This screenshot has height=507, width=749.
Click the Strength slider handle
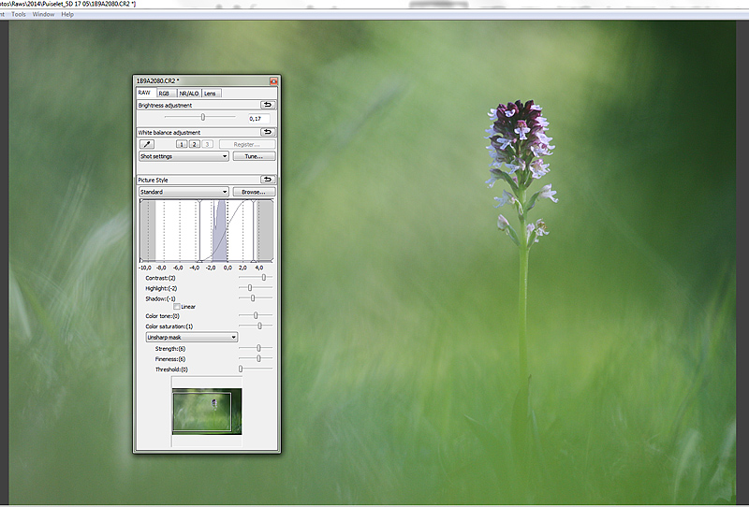(x=259, y=349)
